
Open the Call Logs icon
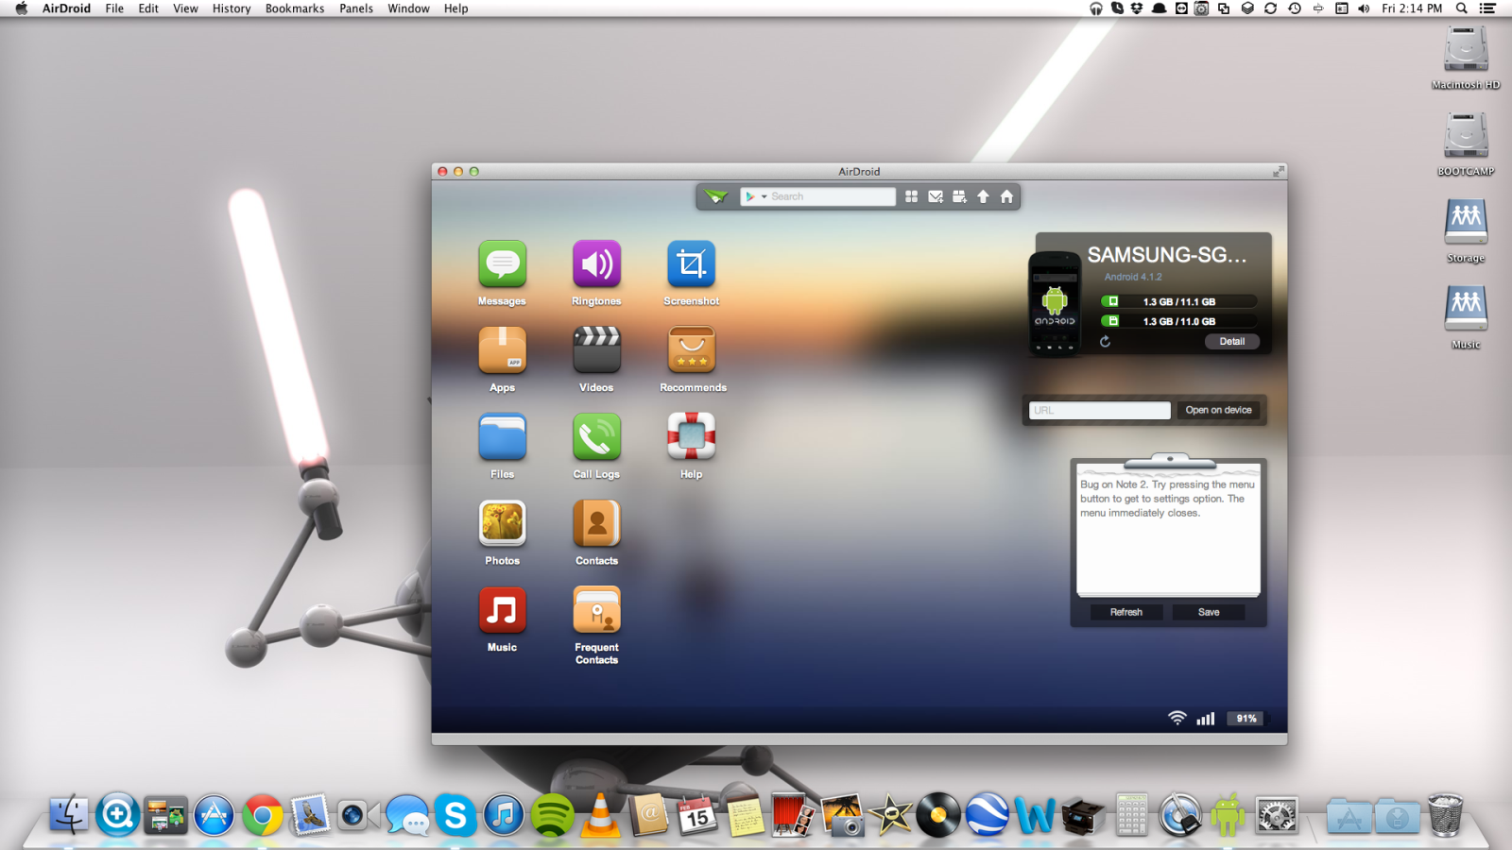point(596,436)
